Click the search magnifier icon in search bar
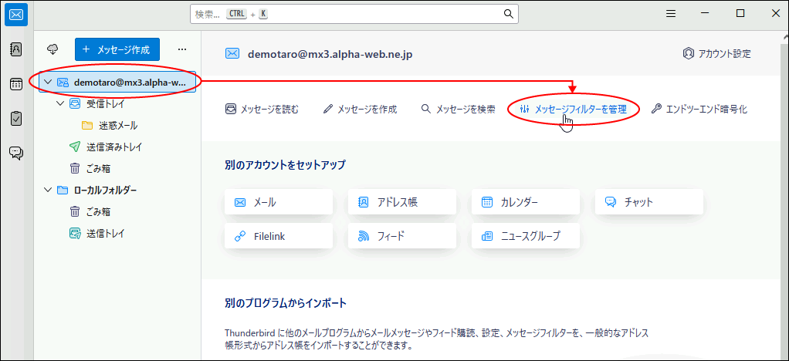 click(x=509, y=14)
